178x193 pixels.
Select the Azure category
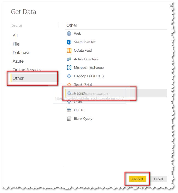(18, 61)
